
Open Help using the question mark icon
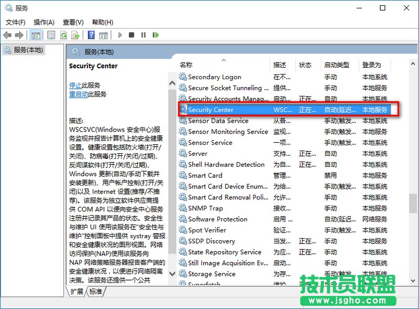click(91, 35)
